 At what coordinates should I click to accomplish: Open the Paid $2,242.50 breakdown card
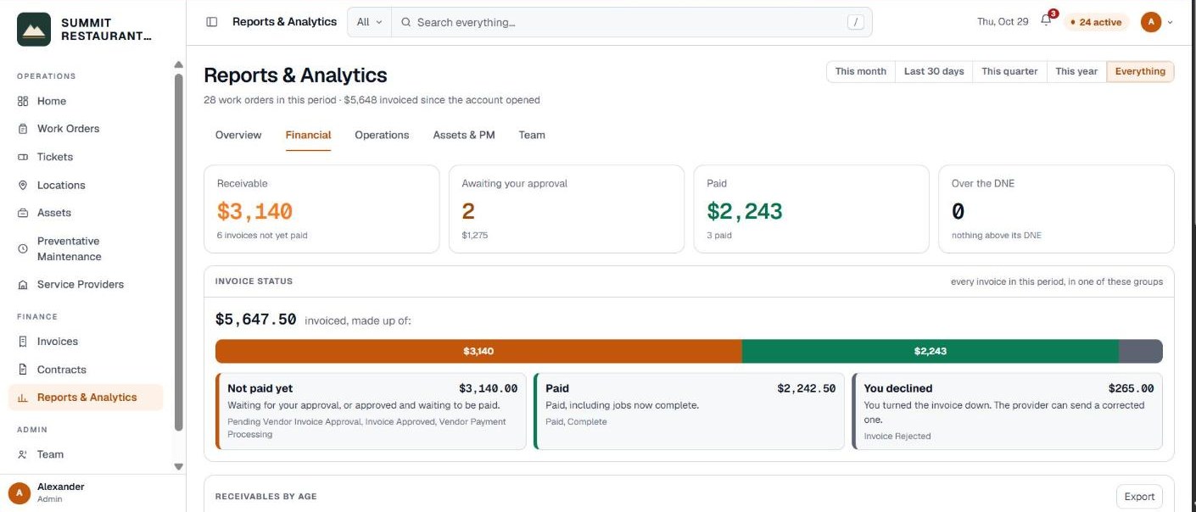(x=690, y=411)
